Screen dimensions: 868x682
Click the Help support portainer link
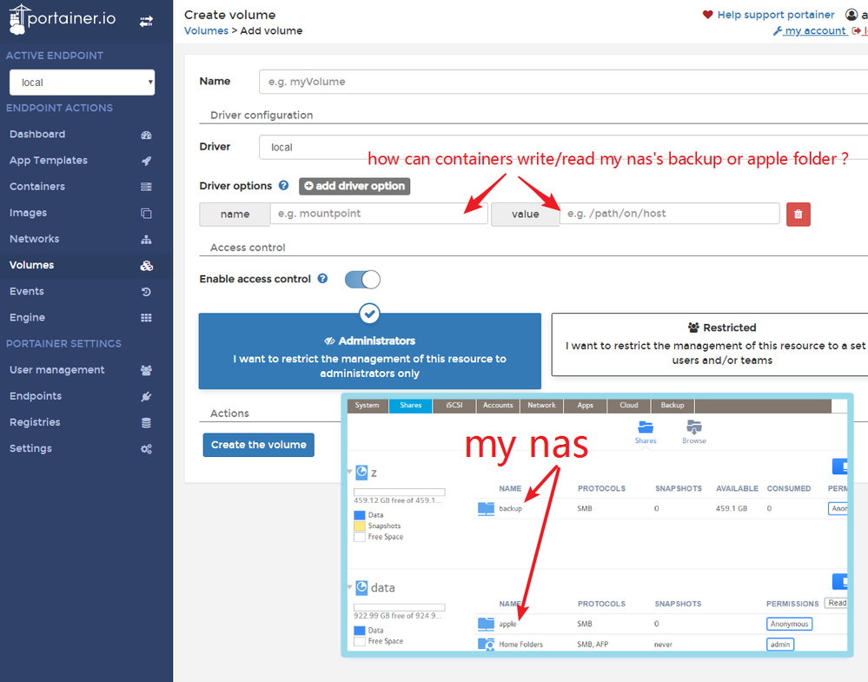click(x=776, y=15)
